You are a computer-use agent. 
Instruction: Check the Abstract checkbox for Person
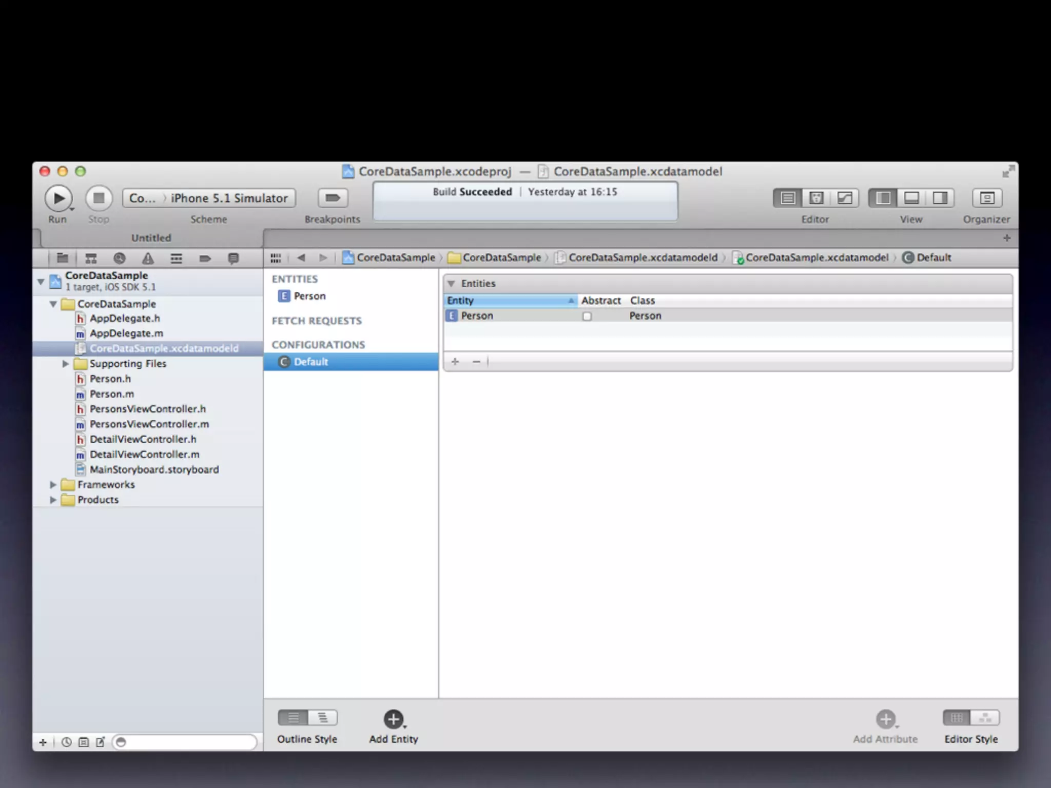587,317
